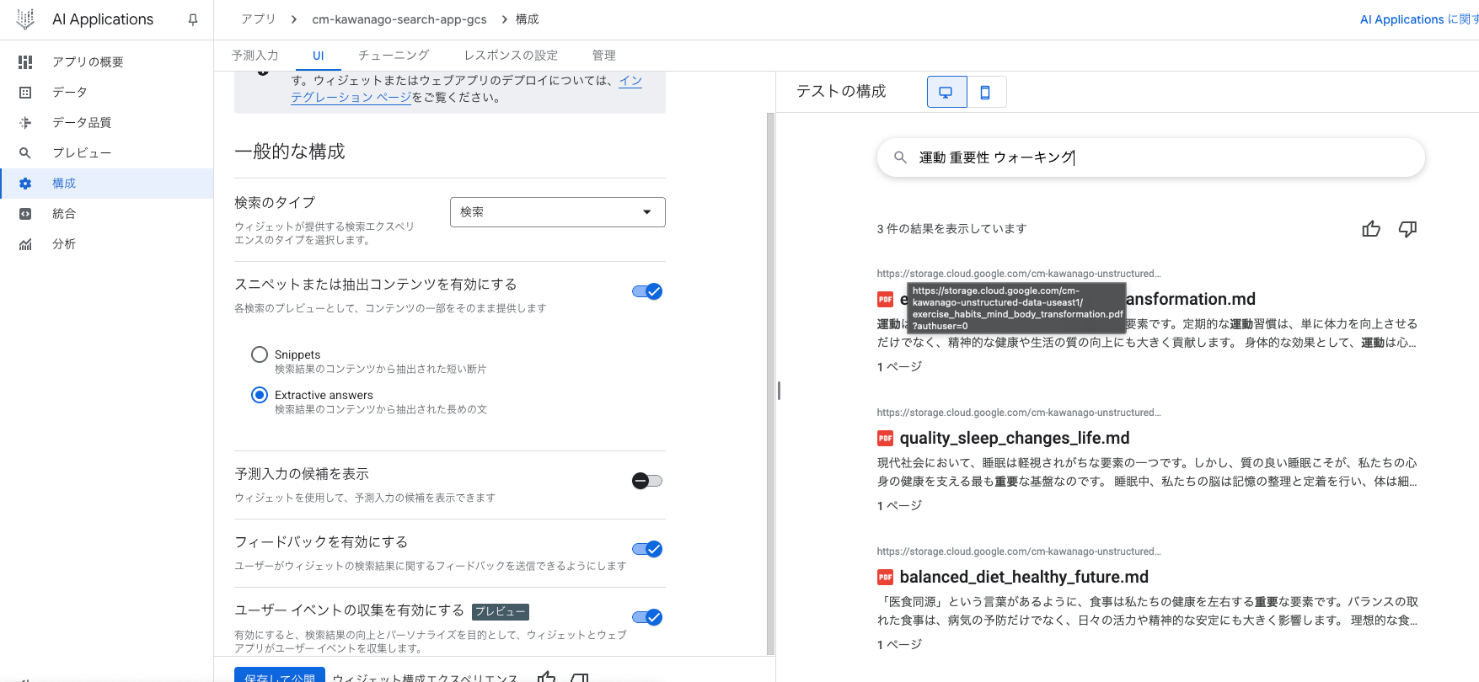
Task: Toggle ユーザー イベントの収集を有効にする switch
Action: click(x=647, y=617)
